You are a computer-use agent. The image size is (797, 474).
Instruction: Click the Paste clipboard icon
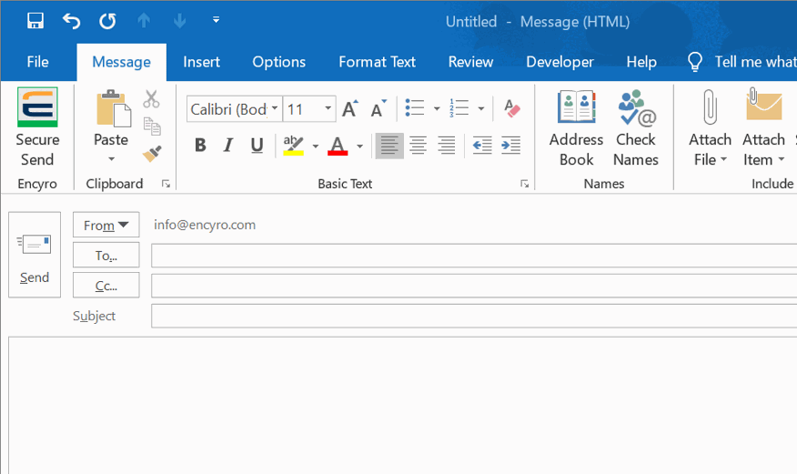click(x=113, y=108)
